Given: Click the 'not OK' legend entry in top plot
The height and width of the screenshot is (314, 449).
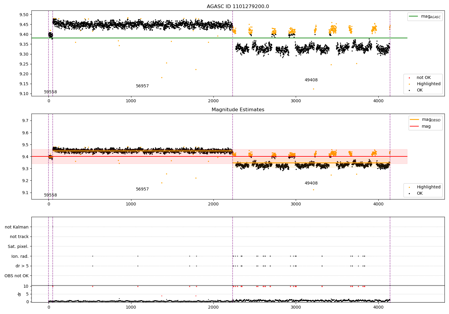Looking at the screenshot, I should pyautogui.click(x=424, y=78).
